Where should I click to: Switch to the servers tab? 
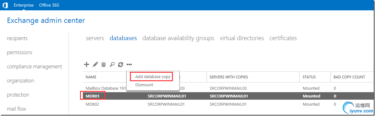[x=95, y=38]
